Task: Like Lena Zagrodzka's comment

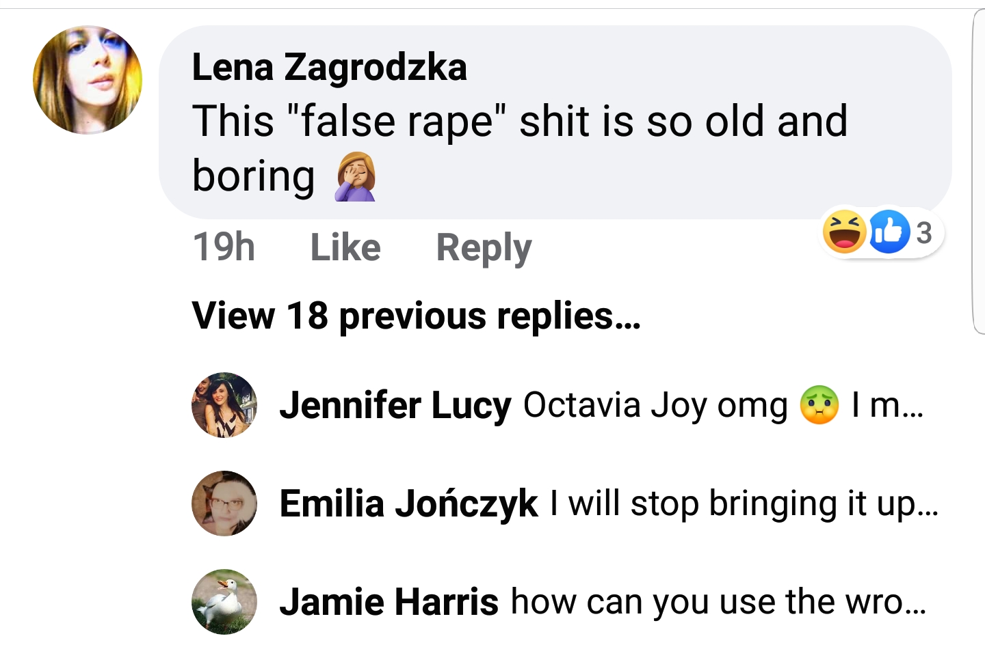Action: (345, 247)
